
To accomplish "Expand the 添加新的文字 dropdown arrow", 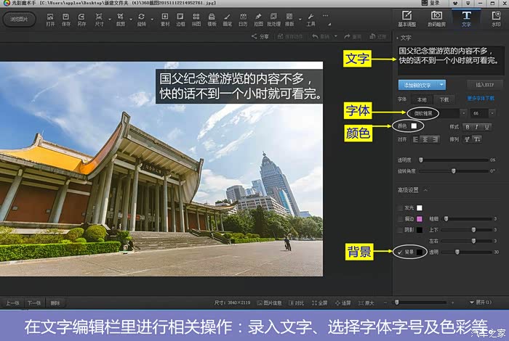I will pyautogui.click(x=442, y=85).
